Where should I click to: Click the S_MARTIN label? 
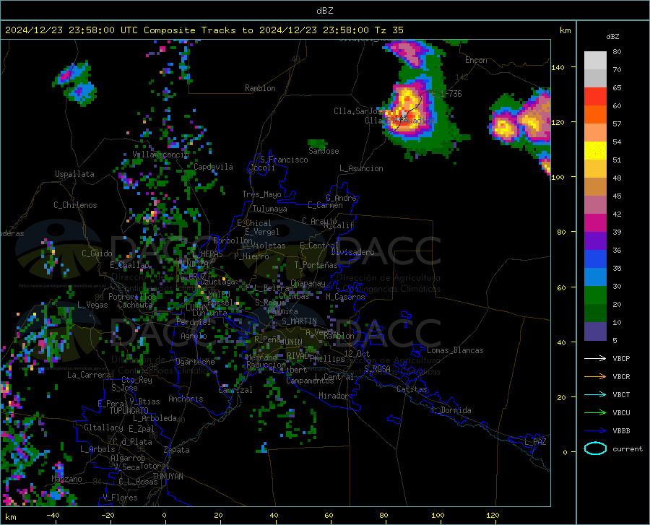click(x=299, y=321)
